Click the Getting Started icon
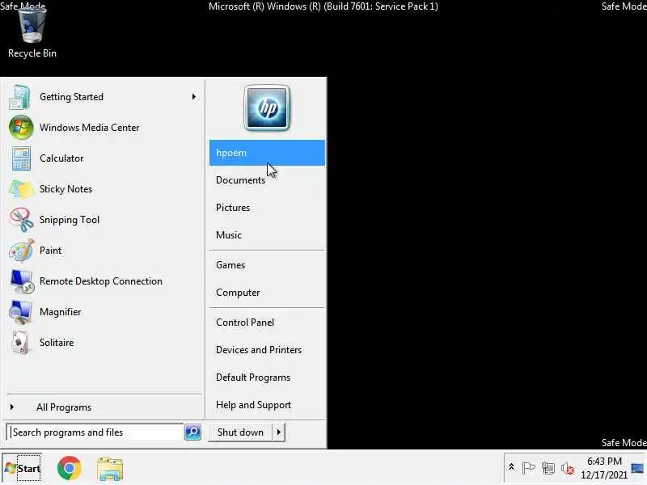This screenshot has height=485, width=647. click(19, 97)
